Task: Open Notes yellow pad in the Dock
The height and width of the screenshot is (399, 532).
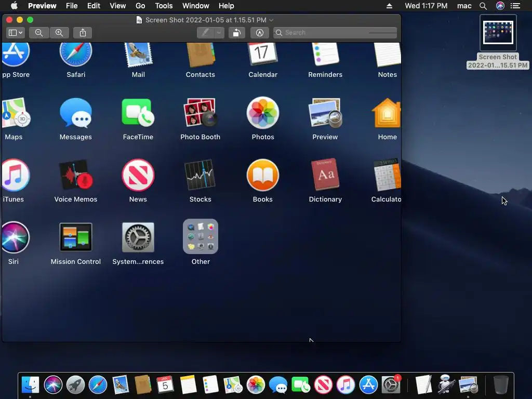Action: [188, 385]
